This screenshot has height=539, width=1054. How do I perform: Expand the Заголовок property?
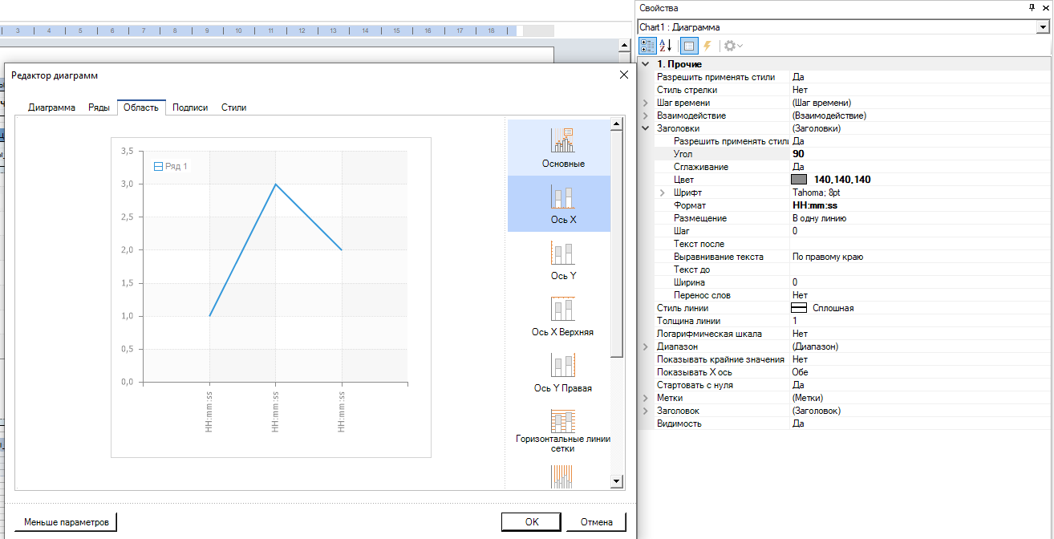(646, 411)
